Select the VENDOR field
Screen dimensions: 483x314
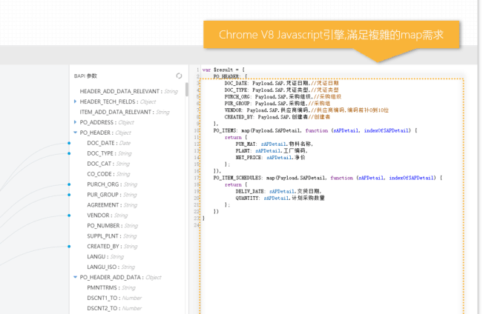pos(107,216)
